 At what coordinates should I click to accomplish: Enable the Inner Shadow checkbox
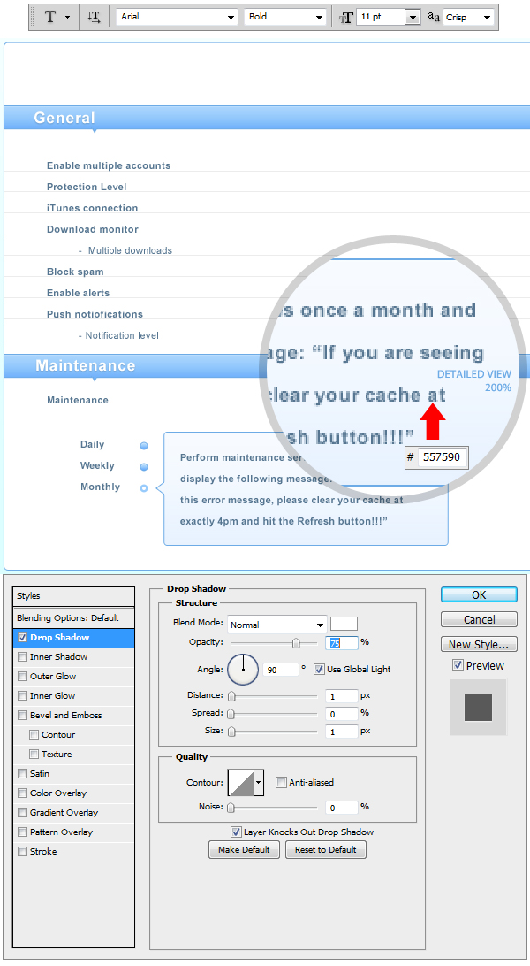coord(23,657)
